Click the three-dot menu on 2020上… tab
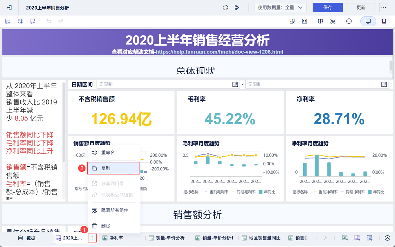This screenshot has height=247, width=395. tap(92, 238)
